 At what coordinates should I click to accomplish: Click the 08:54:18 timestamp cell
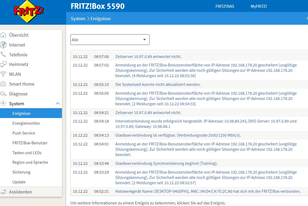pos(101,121)
